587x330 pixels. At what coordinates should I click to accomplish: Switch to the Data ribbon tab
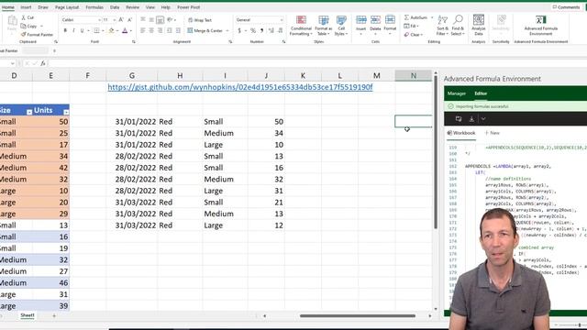point(115,7)
